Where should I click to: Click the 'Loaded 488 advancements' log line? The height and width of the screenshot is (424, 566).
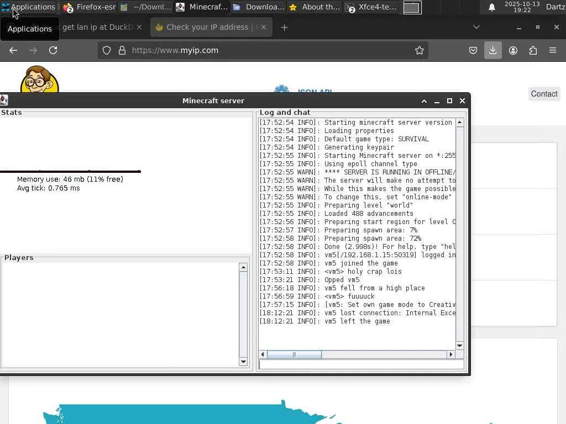(337, 214)
